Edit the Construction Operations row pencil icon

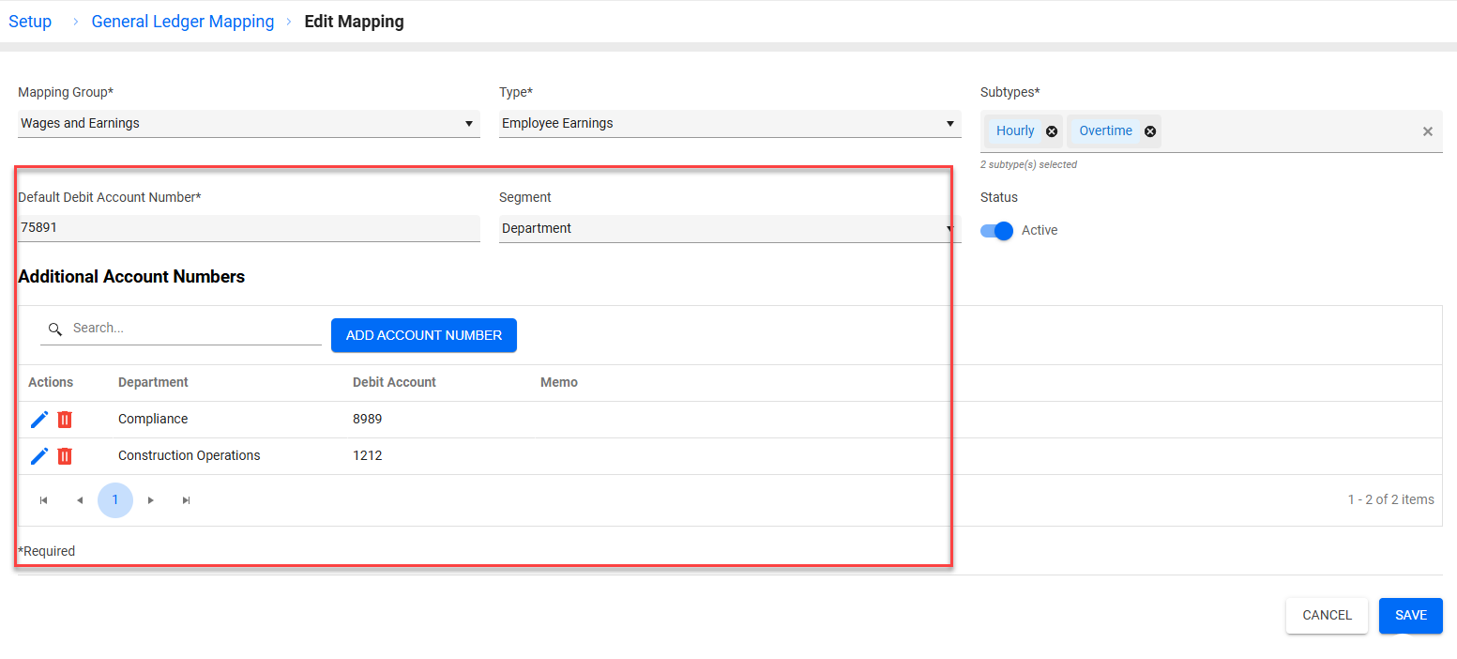39,456
